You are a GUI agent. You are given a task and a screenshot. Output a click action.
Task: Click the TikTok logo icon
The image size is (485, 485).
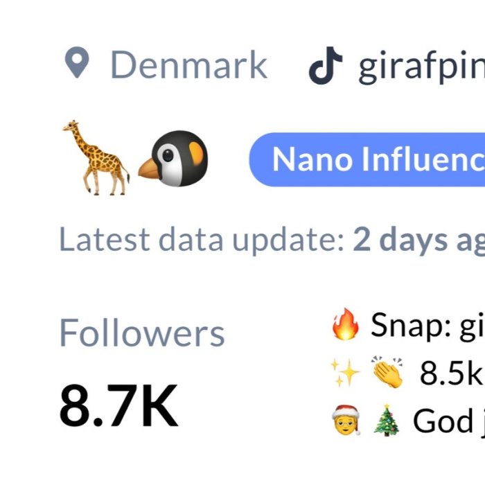tap(326, 65)
